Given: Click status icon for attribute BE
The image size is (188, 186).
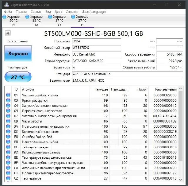Looking at the screenshot, I should pos(8,157).
